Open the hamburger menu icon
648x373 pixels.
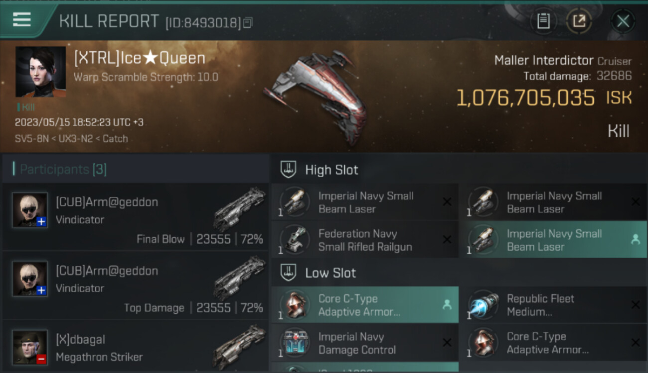click(22, 19)
